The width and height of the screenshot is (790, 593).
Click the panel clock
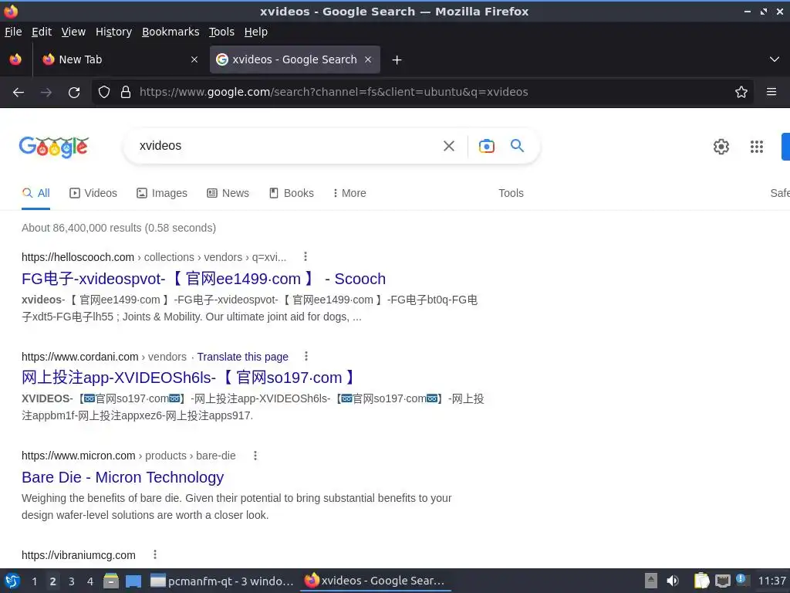pos(771,581)
